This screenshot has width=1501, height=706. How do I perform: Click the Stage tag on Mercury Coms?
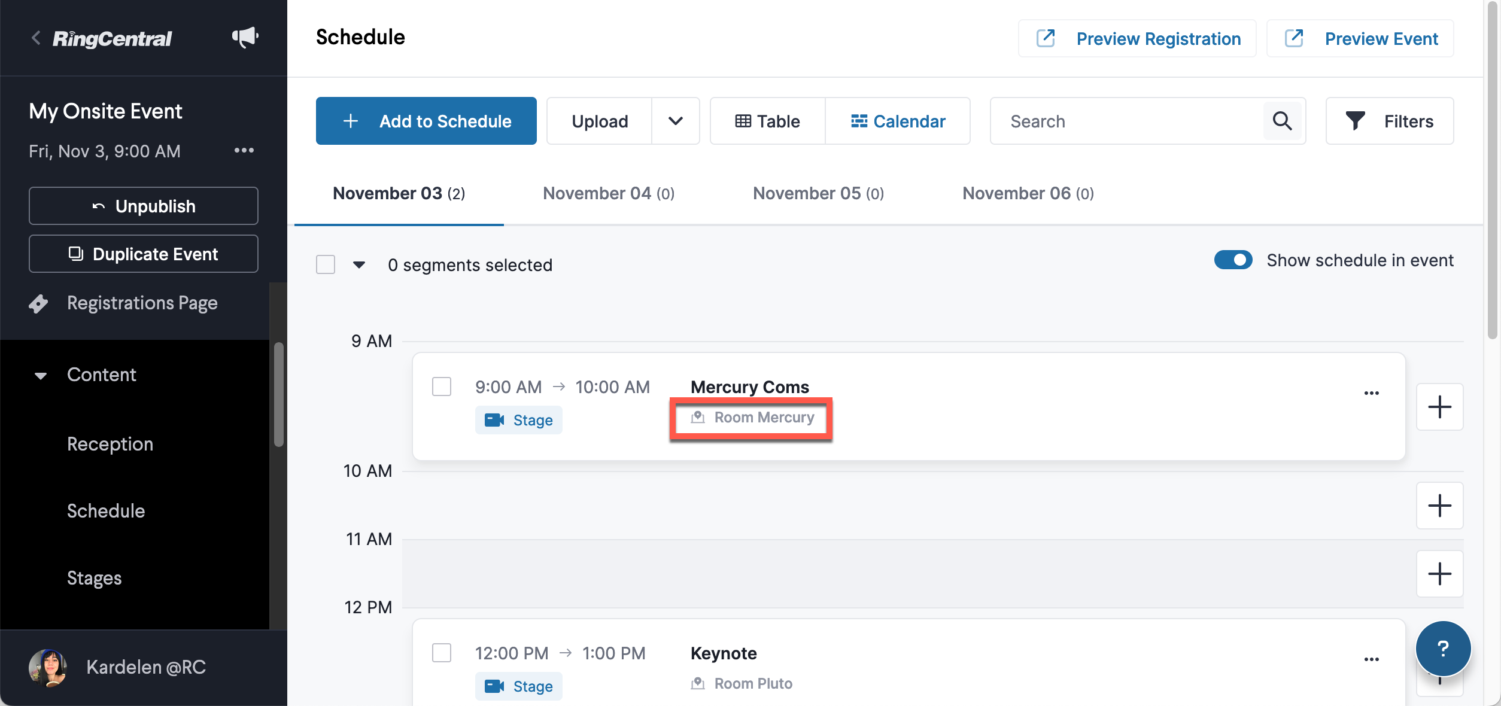click(519, 420)
